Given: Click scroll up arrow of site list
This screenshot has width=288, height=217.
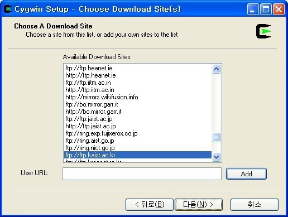Looking at the screenshot, I should click(x=216, y=69).
